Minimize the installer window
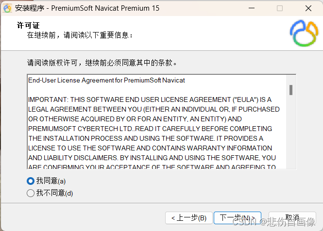 click(252, 8)
